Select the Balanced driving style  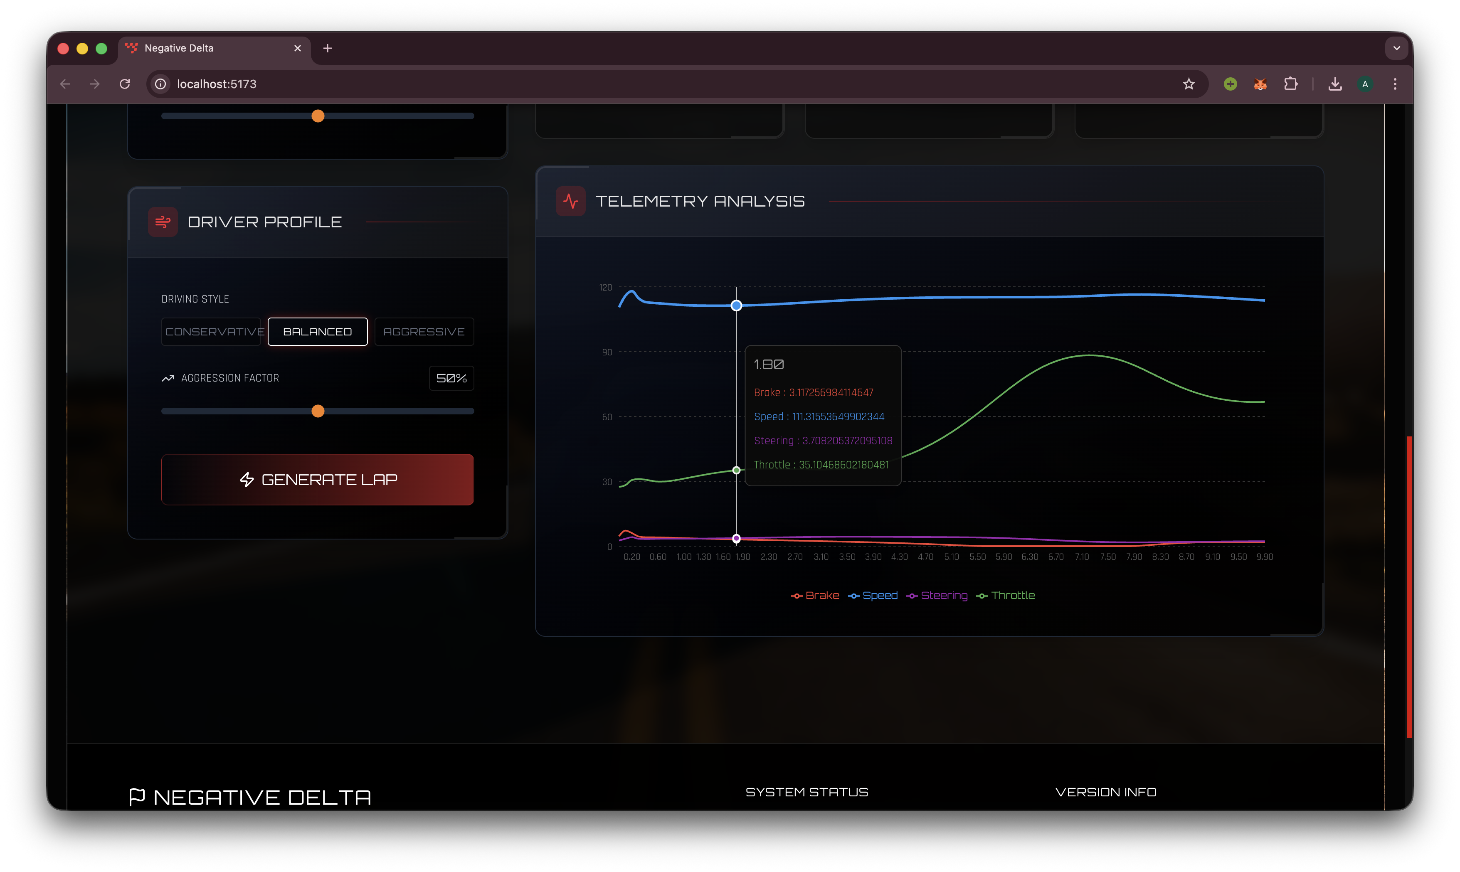pyautogui.click(x=317, y=332)
